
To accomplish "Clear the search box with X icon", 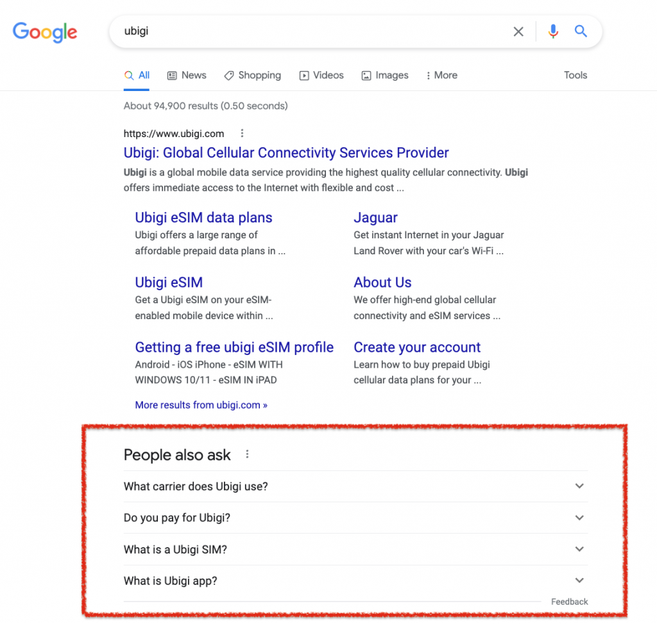I will coord(518,31).
